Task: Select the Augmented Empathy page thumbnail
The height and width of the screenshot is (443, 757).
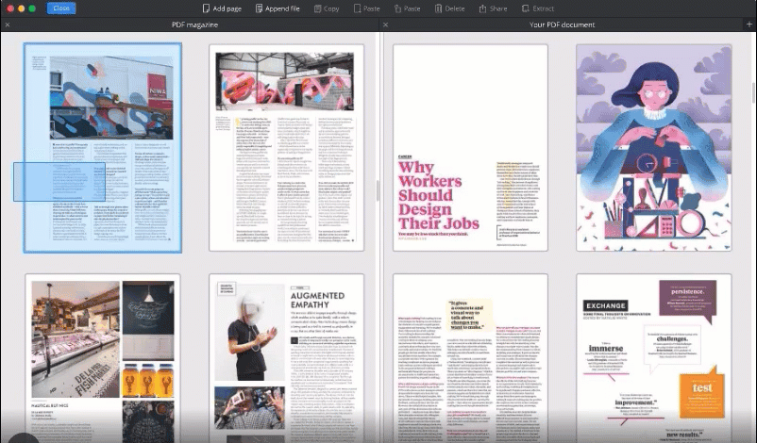Action: point(286,358)
